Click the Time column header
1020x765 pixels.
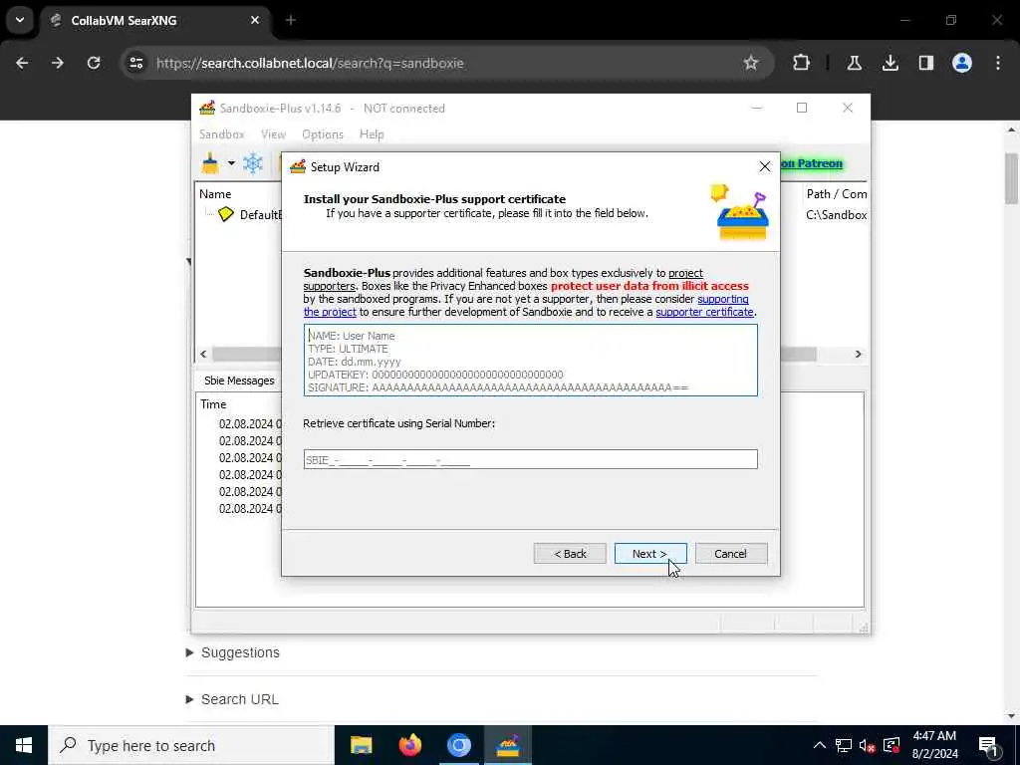(x=213, y=404)
